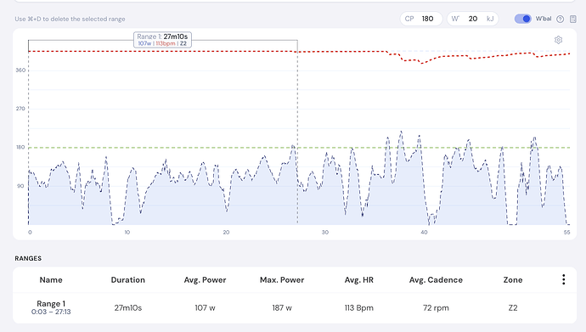Select the 27m10s duration cell
The image size is (586, 332).
127,307
